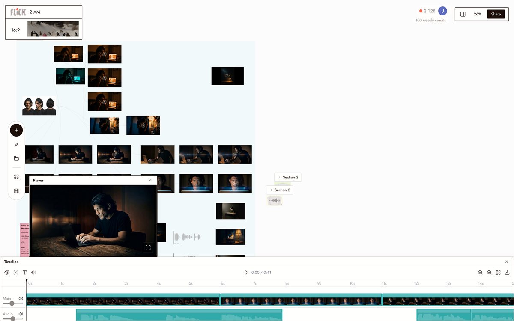Screen dimensions: 514x321
Task: Select the pointer cursor tool
Action: (16, 145)
